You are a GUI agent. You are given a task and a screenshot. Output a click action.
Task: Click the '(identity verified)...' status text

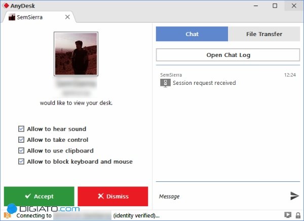[136, 215]
